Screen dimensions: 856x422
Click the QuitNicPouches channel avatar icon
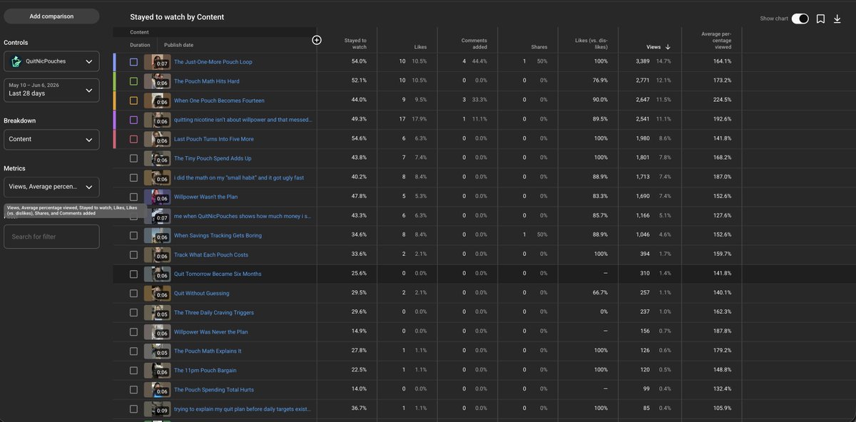point(16,61)
